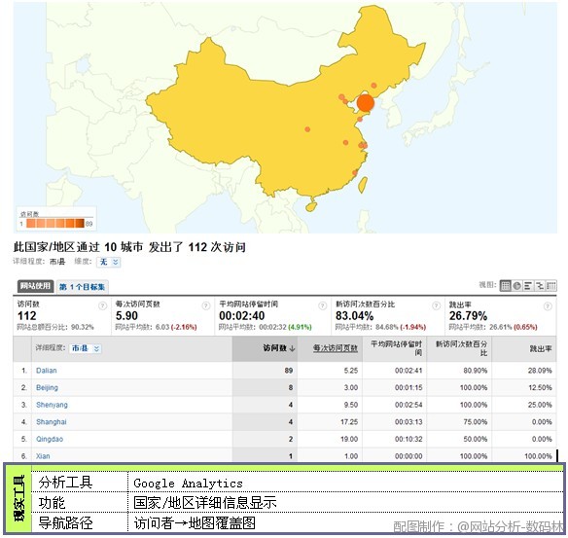
Task: Click 市/县 detail level label below headline
Action: click(x=57, y=262)
